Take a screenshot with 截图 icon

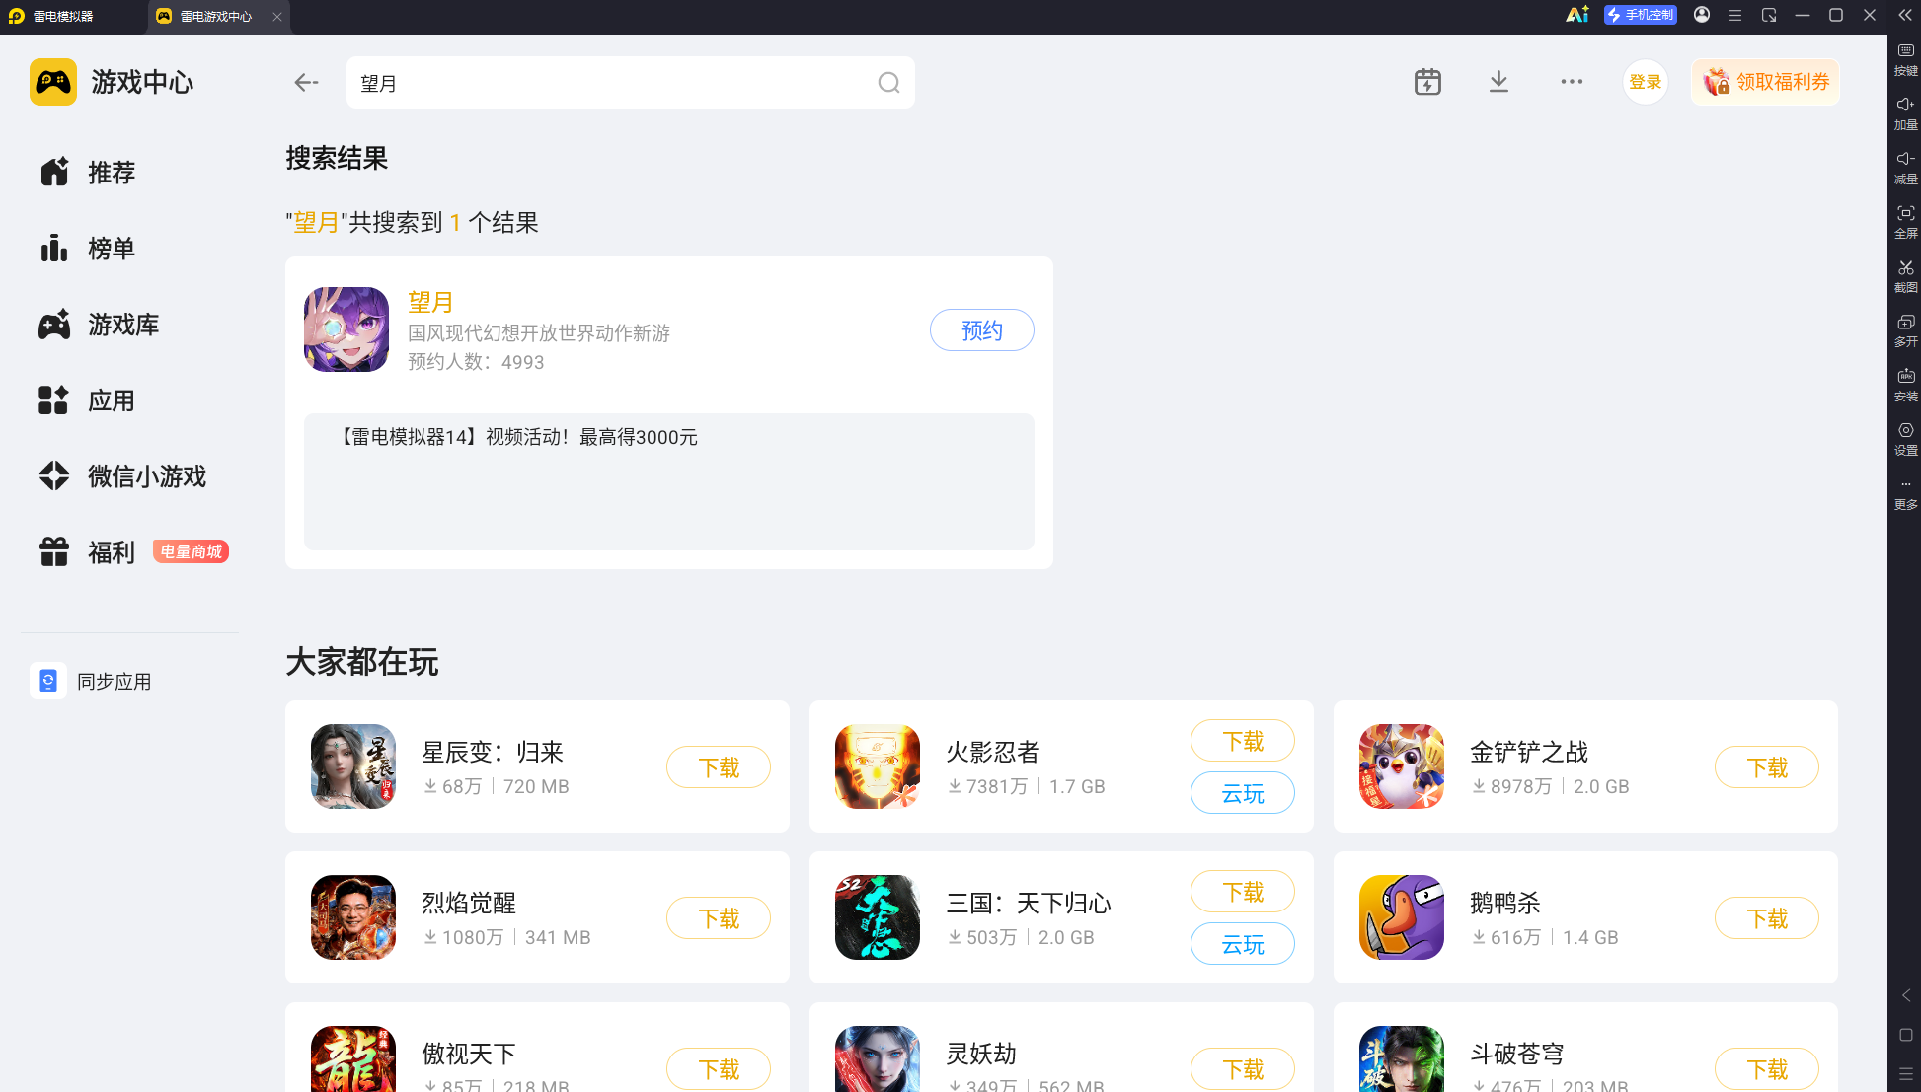pos(1905,276)
